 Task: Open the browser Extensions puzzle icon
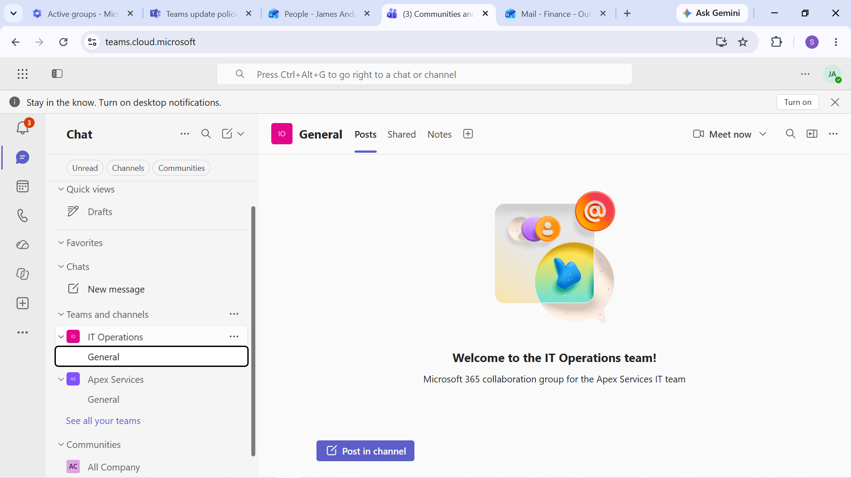coord(777,42)
